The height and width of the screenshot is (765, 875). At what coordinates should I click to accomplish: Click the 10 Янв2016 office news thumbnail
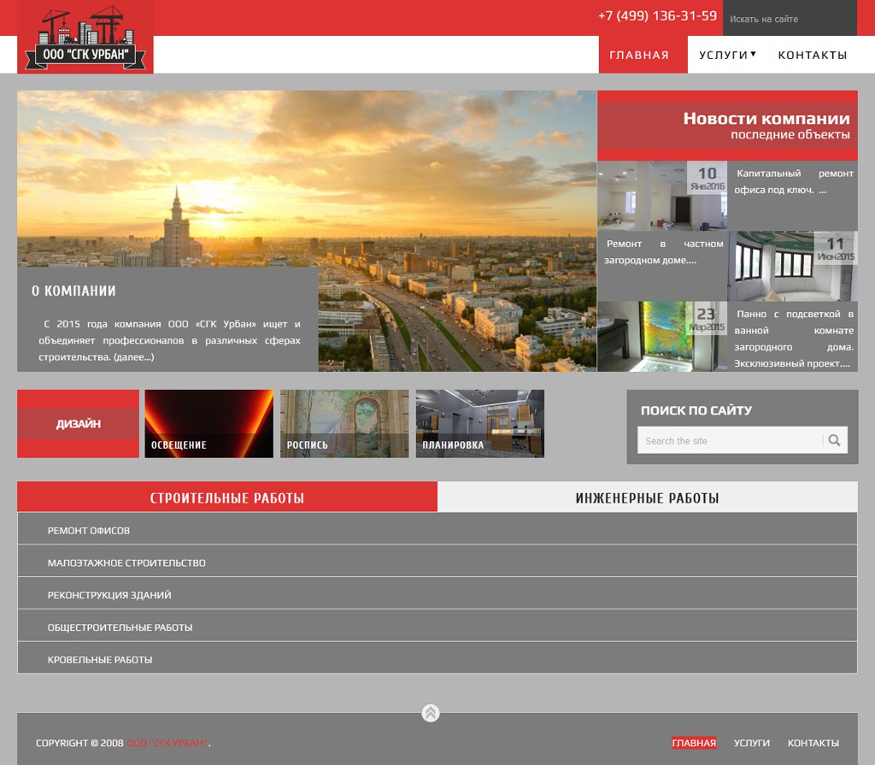pyautogui.click(x=662, y=196)
